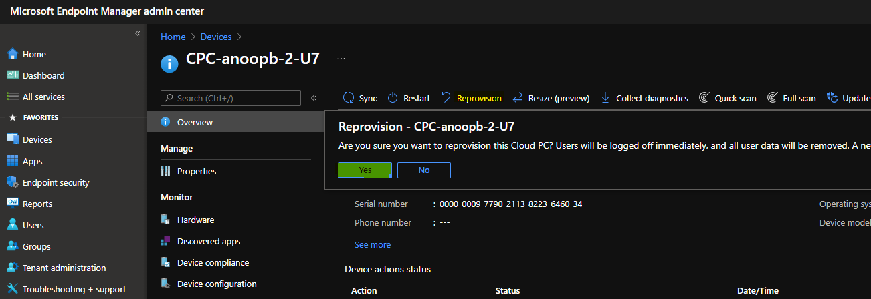Click the Date/Time column header
Screen dimensions: 871x299
(757, 290)
